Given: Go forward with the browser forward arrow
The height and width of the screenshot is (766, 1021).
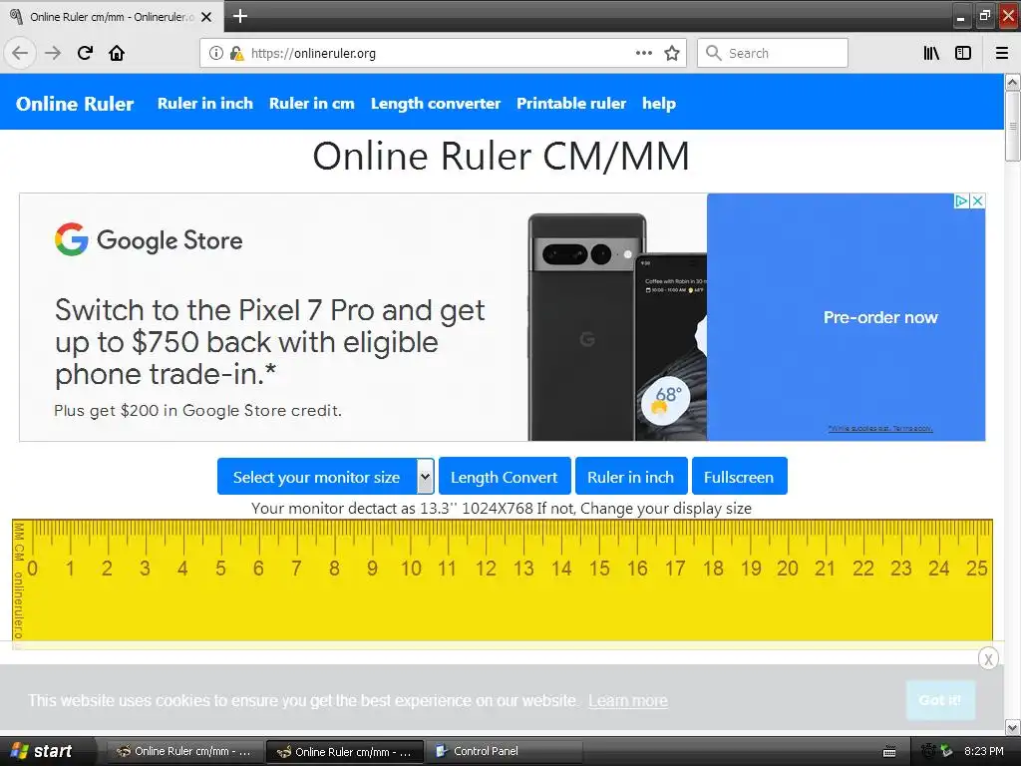Looking at the screenshot, I should [53, 53].
